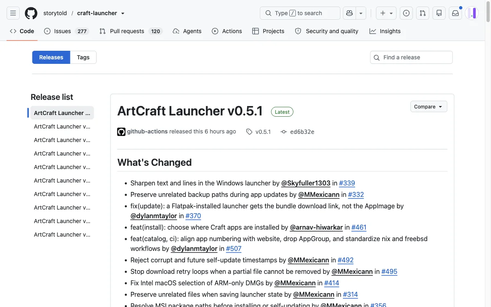This screenshot has width=491, height=307.
Task: Open the ArtCraft Launcher v0.5.1 title link
Action: click(190, 111)
